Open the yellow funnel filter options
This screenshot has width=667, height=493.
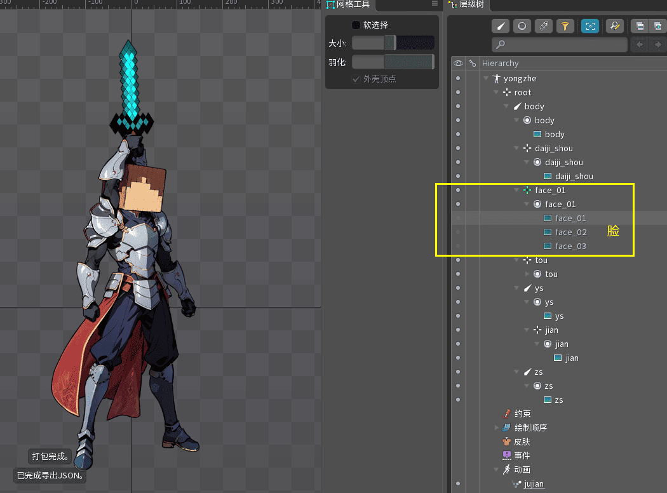(565, 26)
